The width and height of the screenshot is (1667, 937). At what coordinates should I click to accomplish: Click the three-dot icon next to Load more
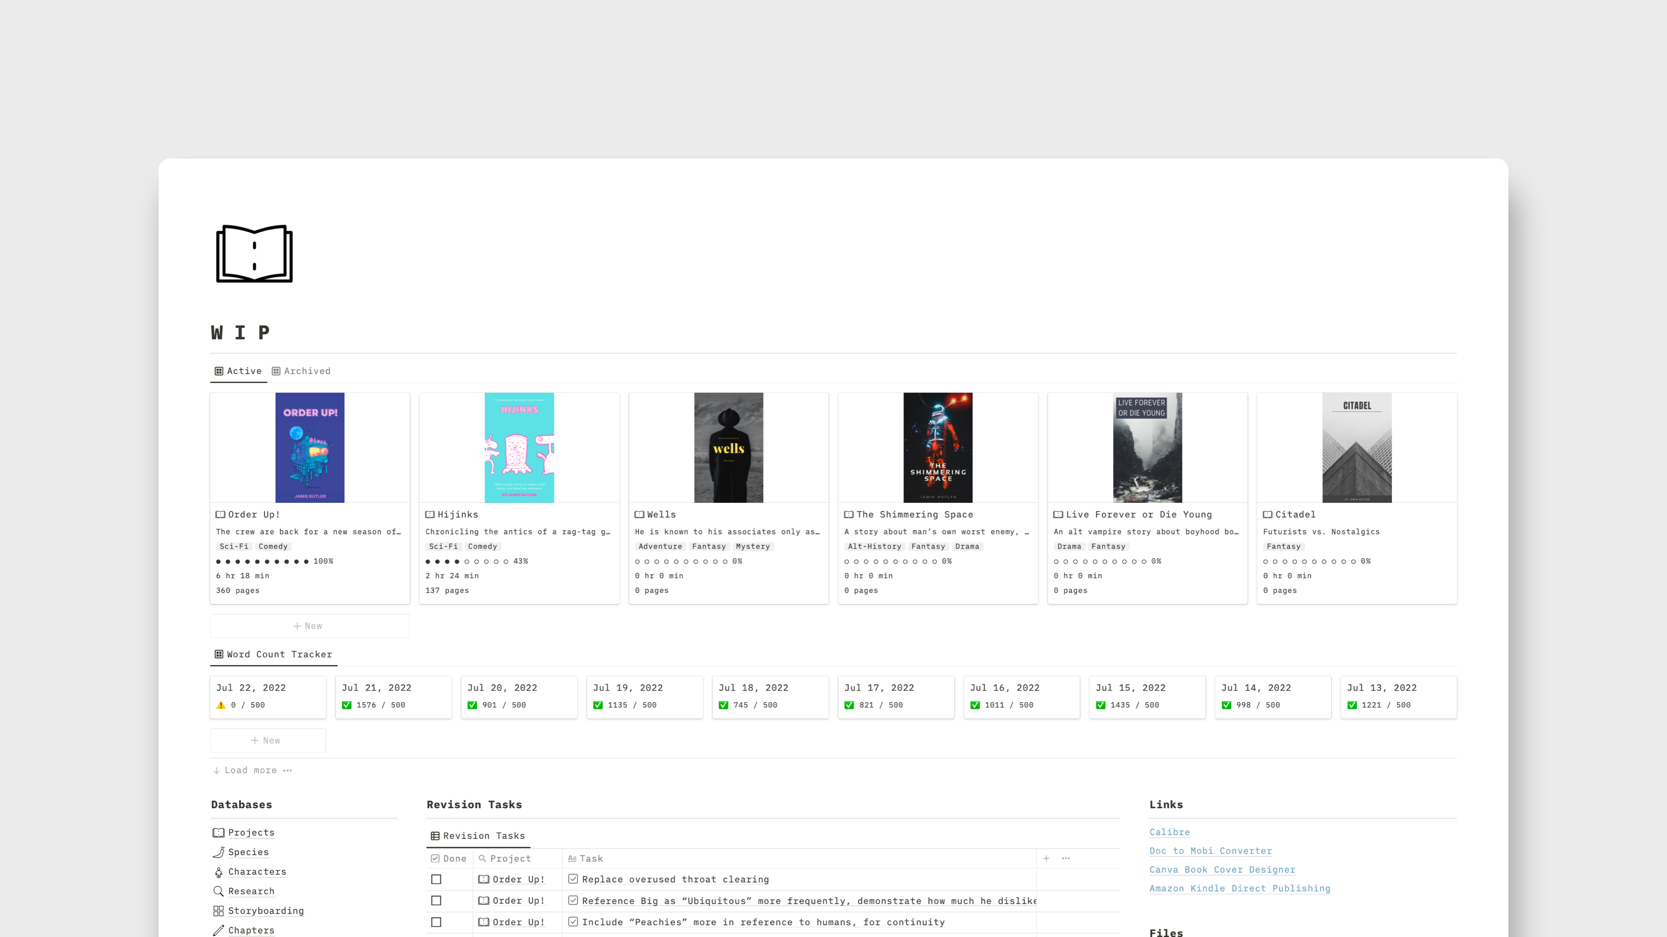pos(287,770)
